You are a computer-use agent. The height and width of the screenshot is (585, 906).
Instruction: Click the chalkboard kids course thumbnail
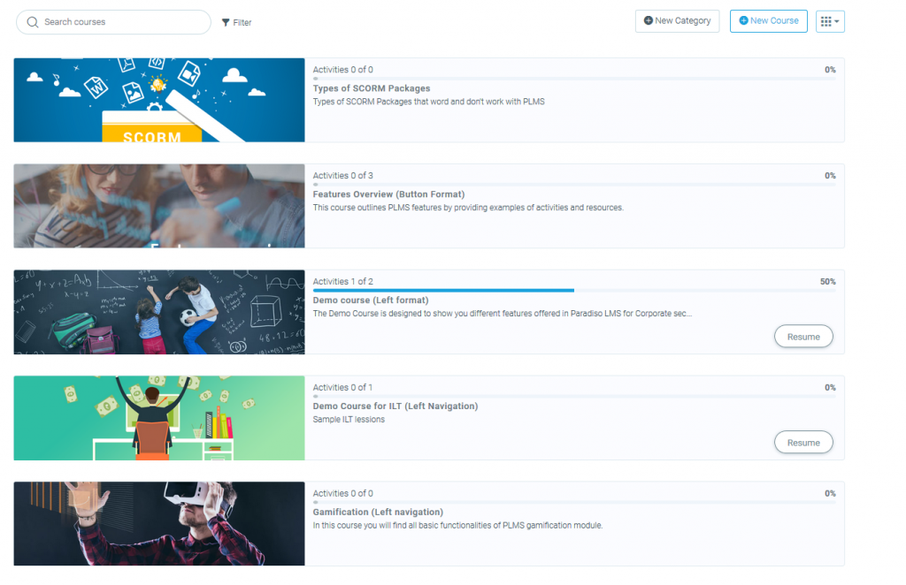pos(159,312)
